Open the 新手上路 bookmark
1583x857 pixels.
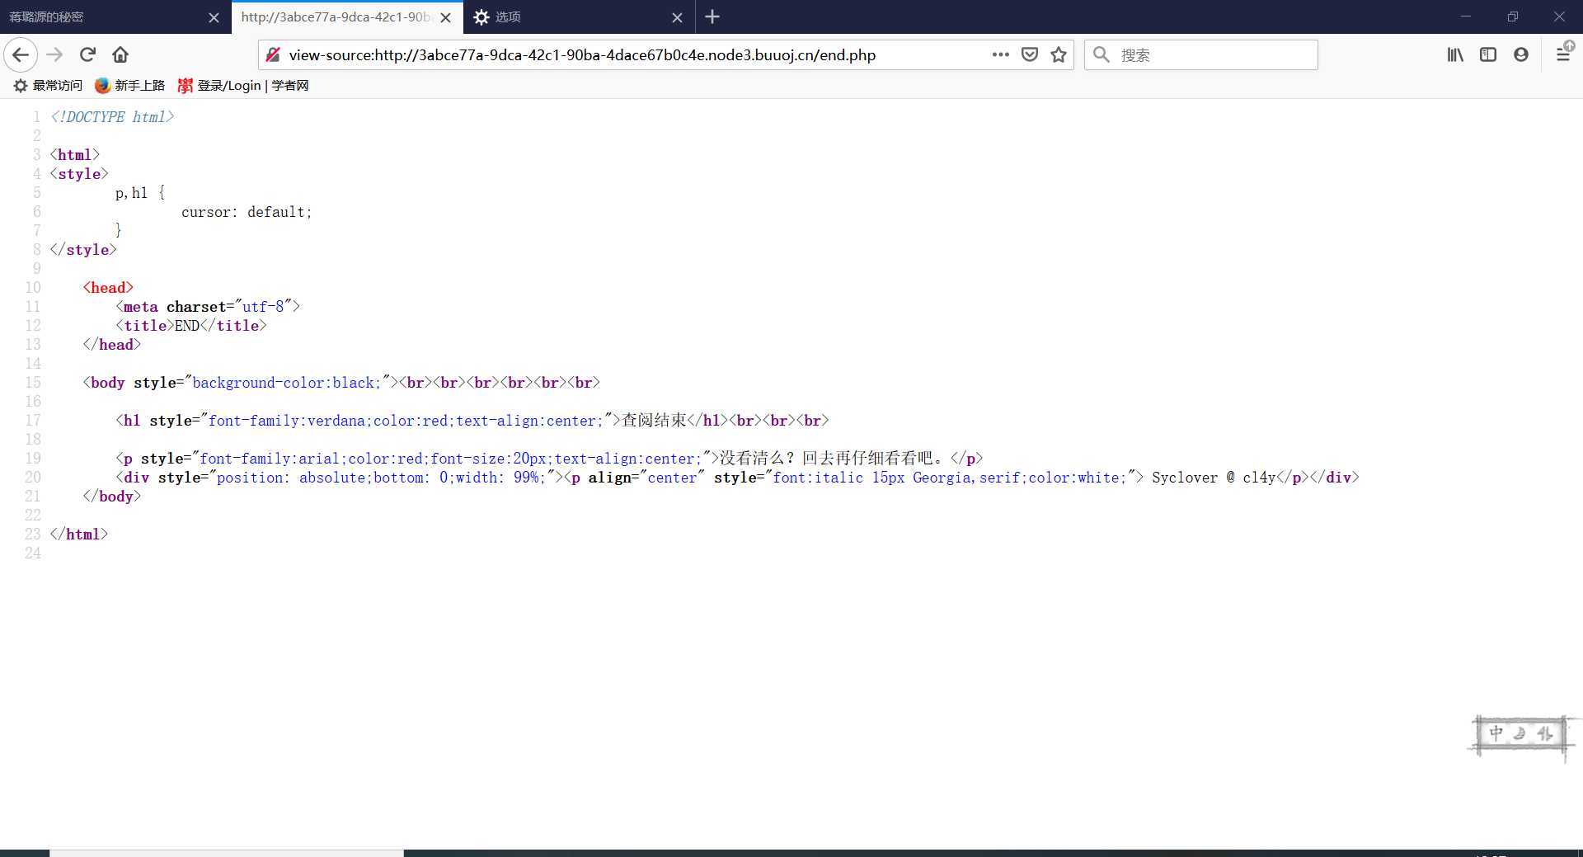[x=130, y=85]
